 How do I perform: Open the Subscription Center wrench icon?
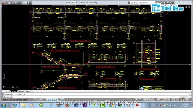[x=161, y=3]
